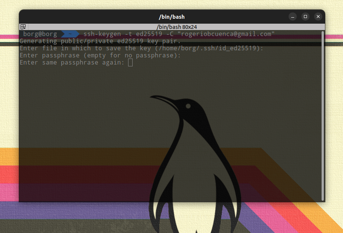This screenshot has height=233, width=343.
Task: Minimize the /bin/bash terminal window
Action: pyautogui.click(x=293, y=17)
